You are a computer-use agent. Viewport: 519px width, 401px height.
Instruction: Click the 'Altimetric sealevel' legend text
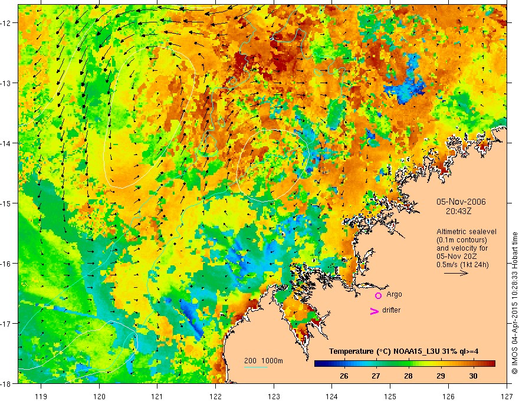(467, 232)
